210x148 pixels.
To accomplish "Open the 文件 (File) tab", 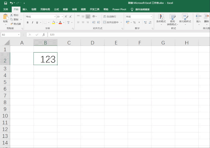I will pos(6,10).
